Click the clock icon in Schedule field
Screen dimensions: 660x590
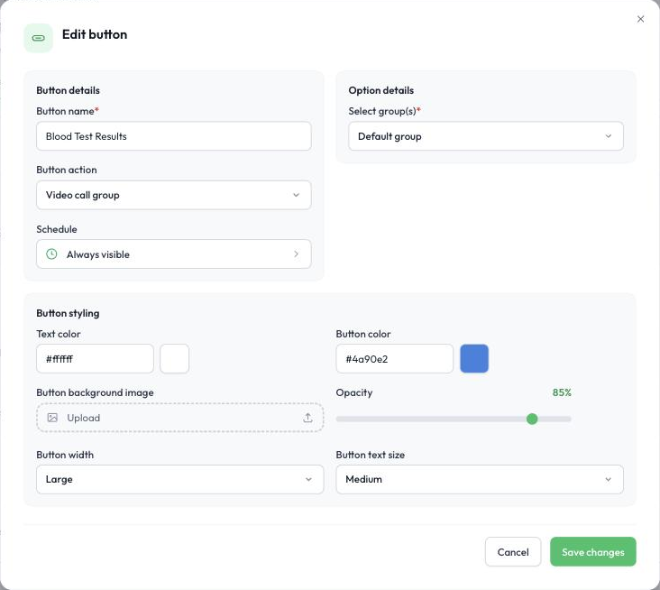coord(51,254)
